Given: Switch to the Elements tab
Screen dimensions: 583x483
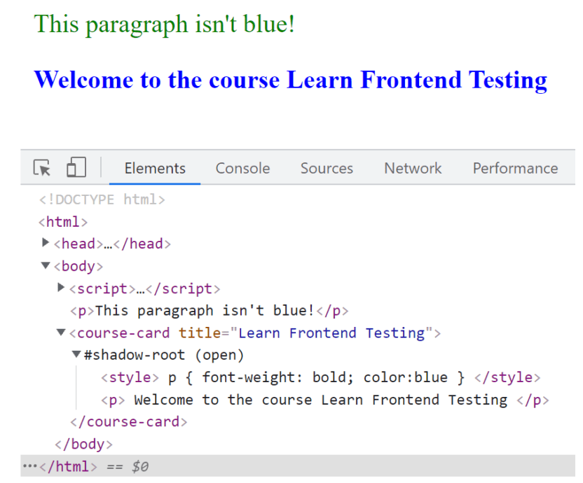Looking at the screenshot, I should coord(155,168).
